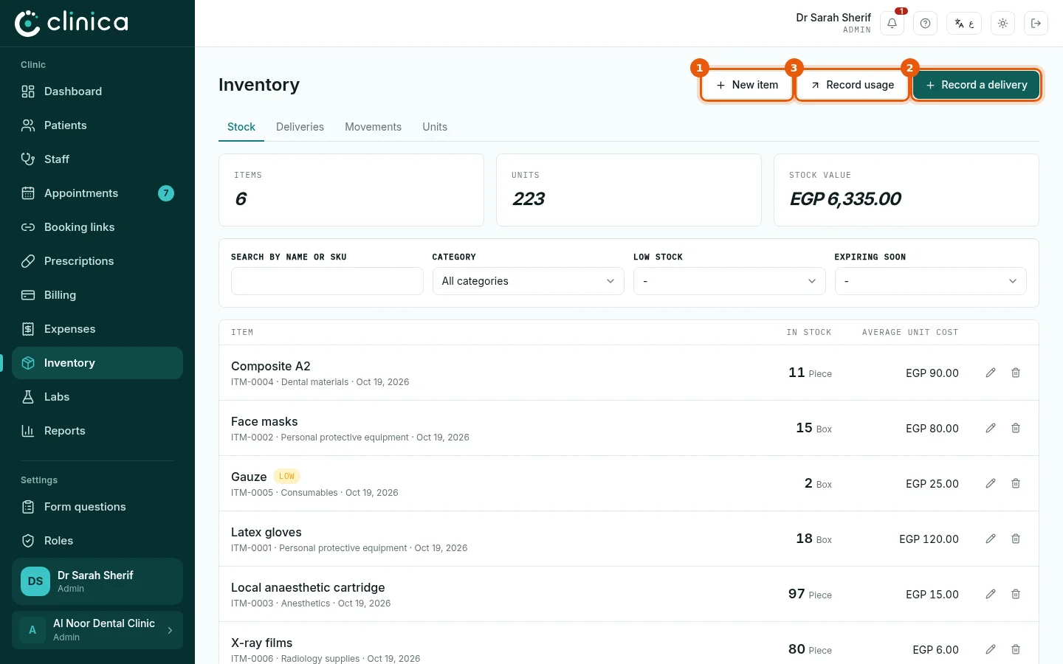Focus the search by name or SKU field
The width and height of the screenshot is (1063, 664).
(327, 281)
